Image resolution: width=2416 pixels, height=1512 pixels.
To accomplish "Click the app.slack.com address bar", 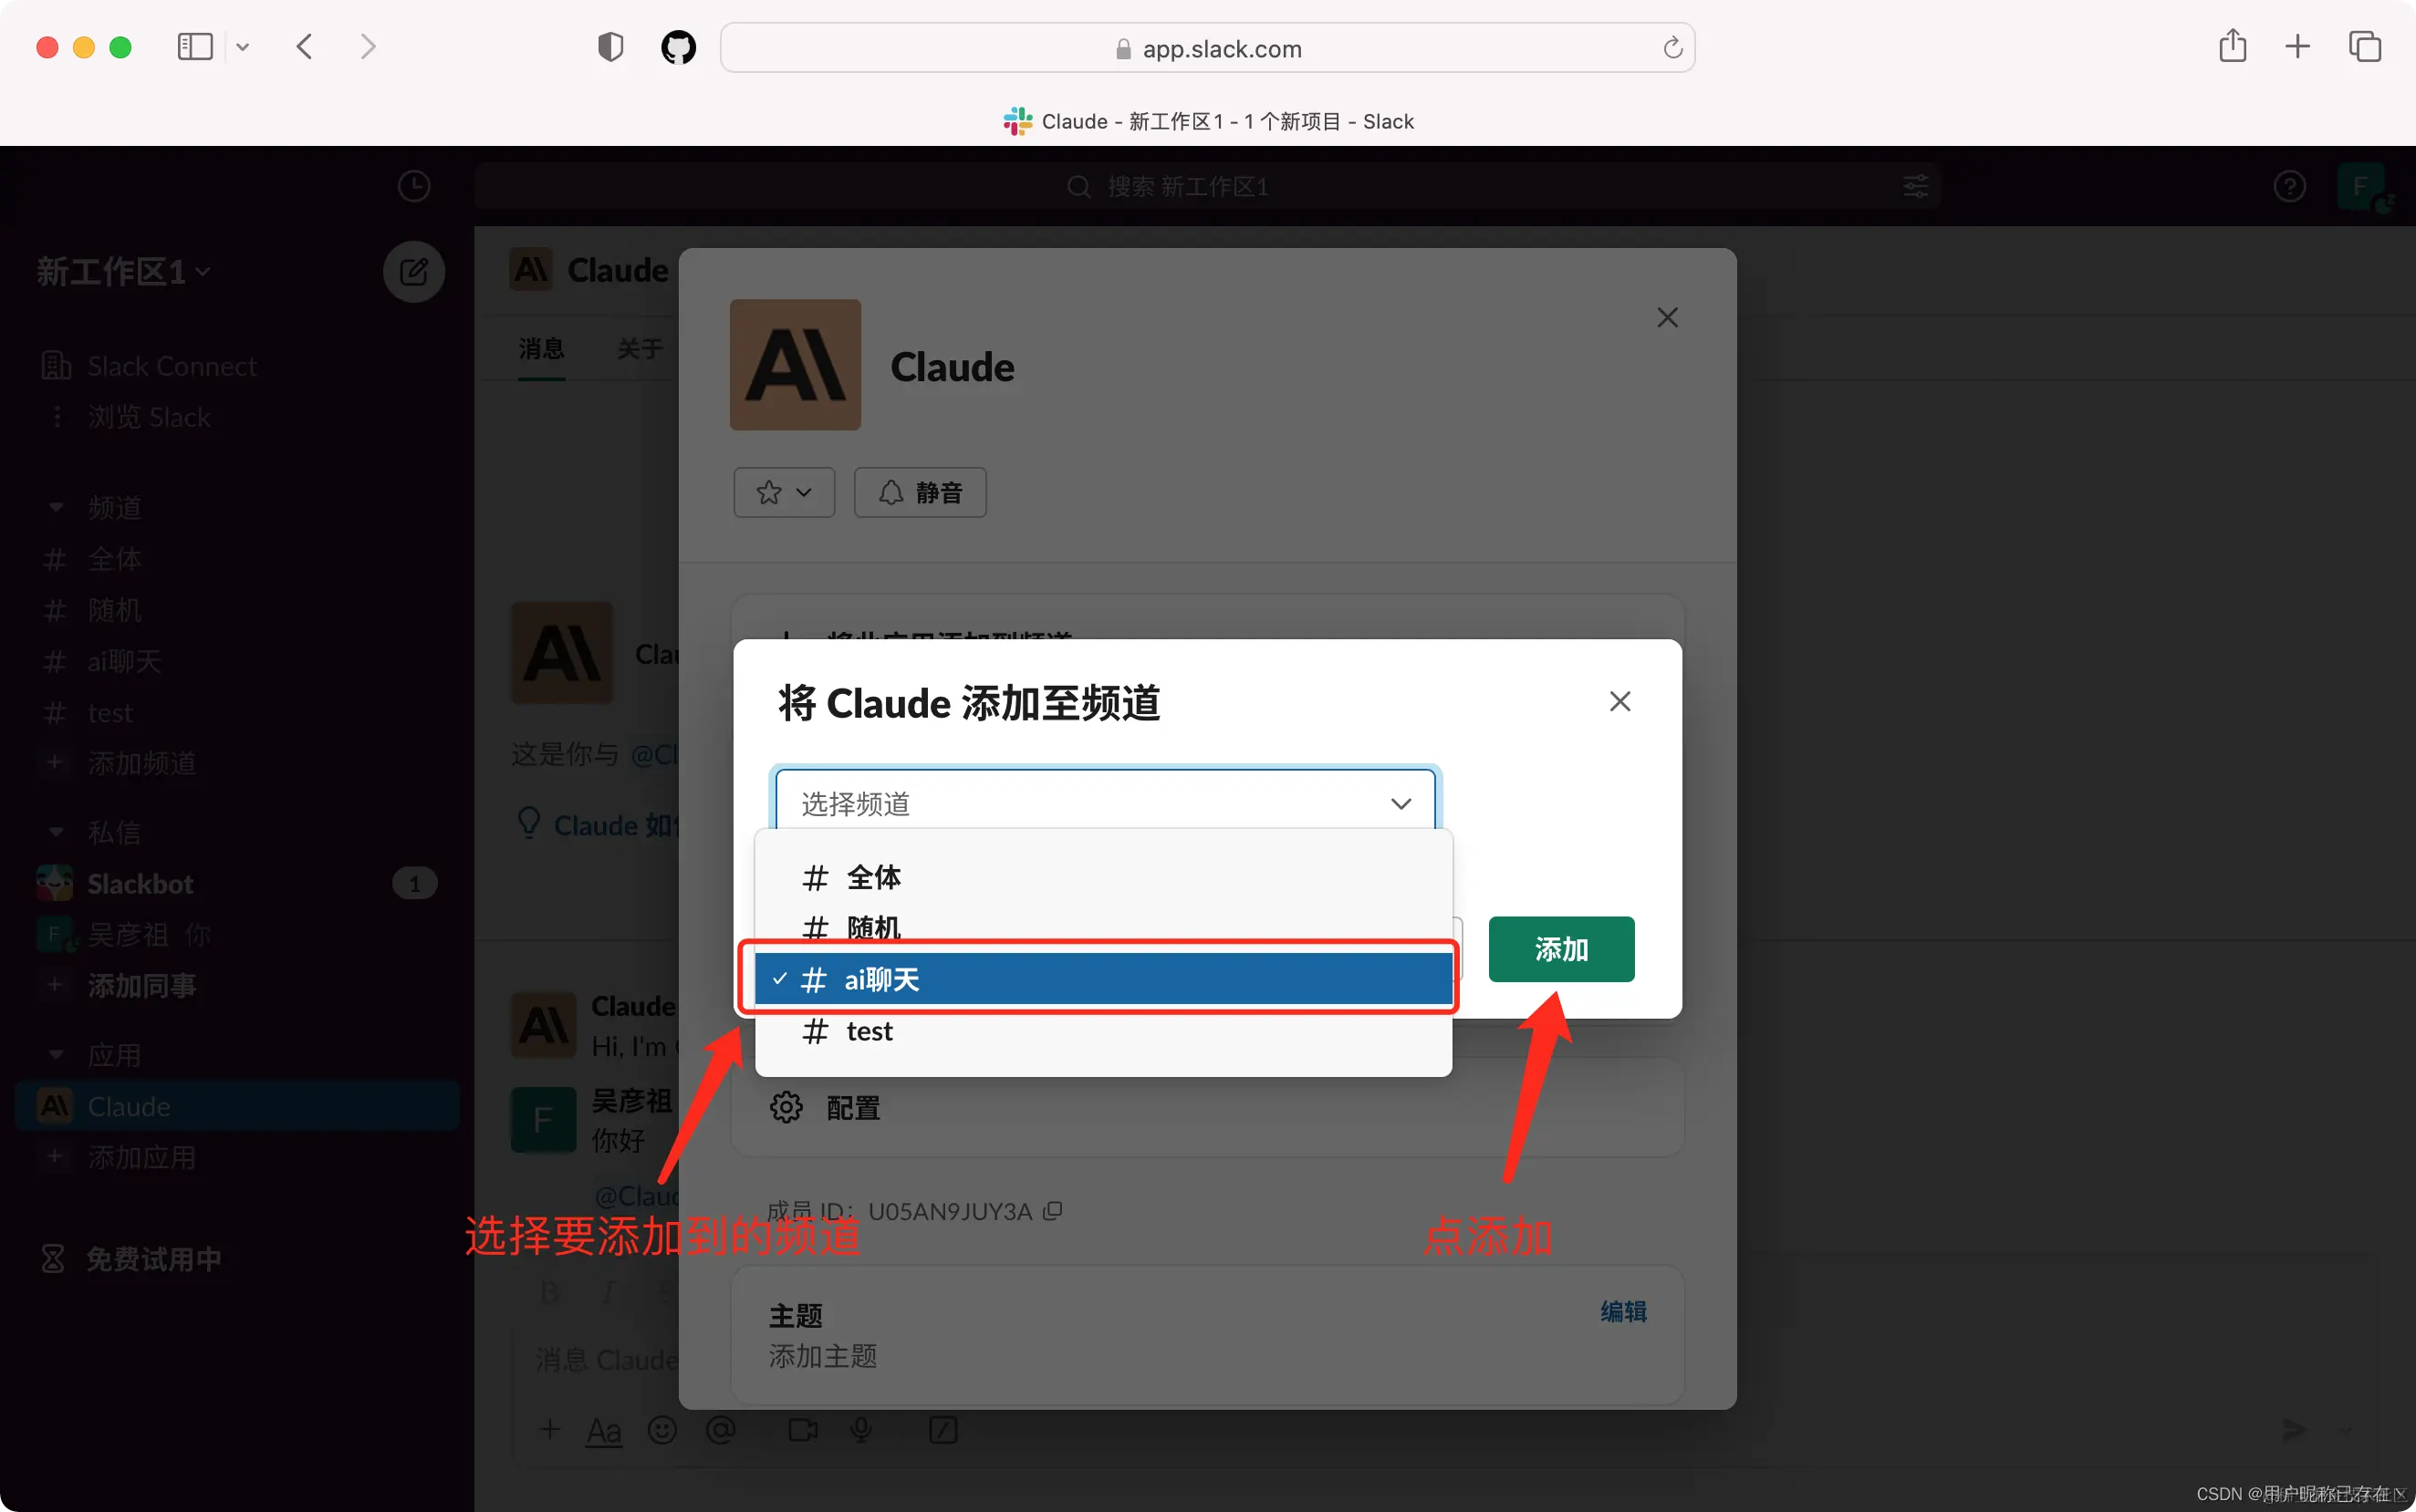I will coord(1207,48).
